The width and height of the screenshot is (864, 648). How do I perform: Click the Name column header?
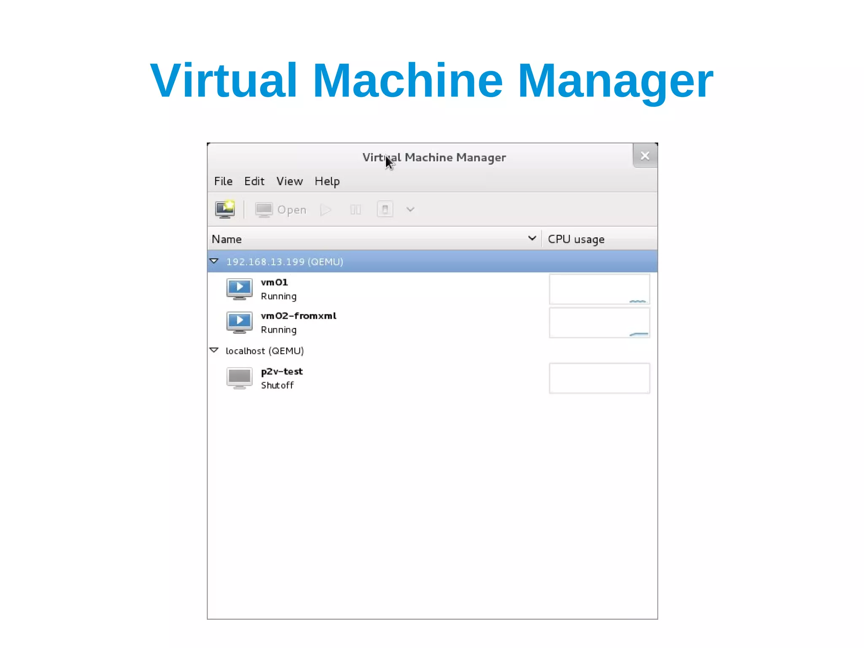tap(374, 239)
